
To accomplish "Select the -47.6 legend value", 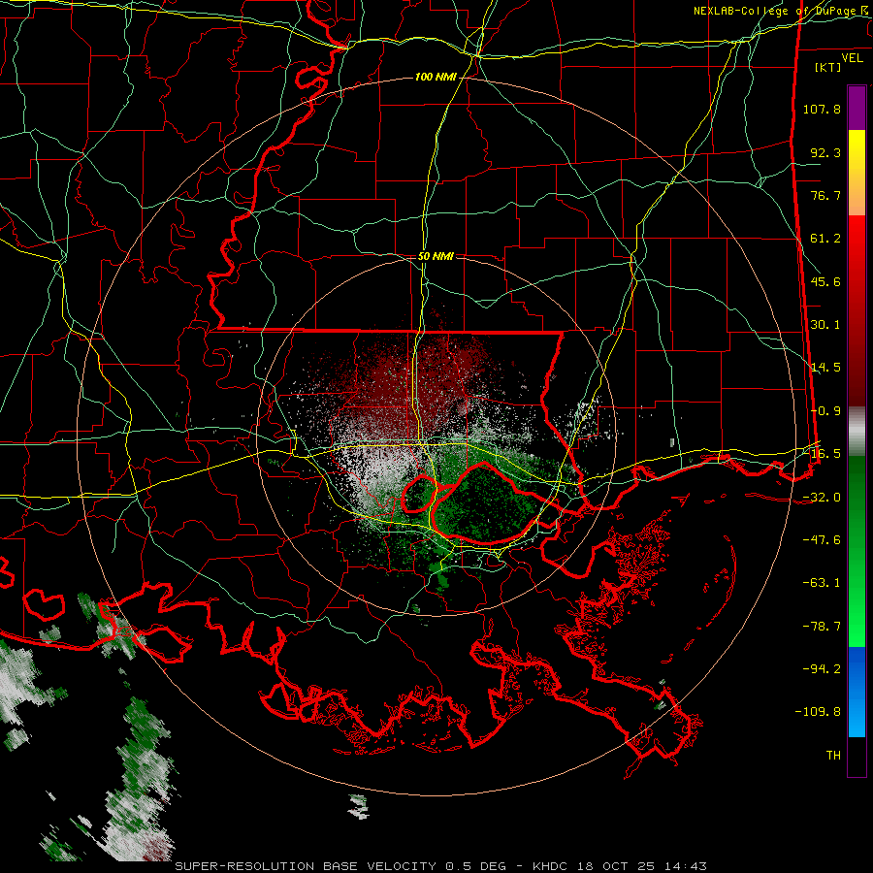I will click(822, 540).
